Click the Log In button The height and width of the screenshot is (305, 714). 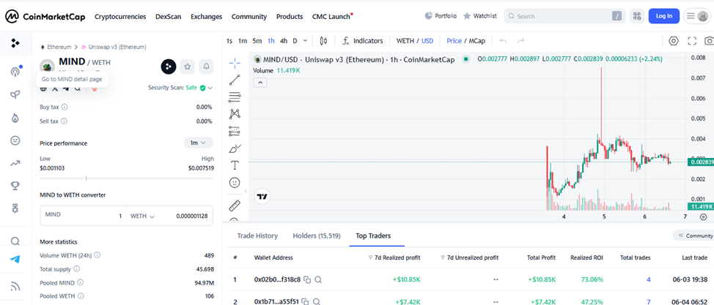[x=664, y=16]
